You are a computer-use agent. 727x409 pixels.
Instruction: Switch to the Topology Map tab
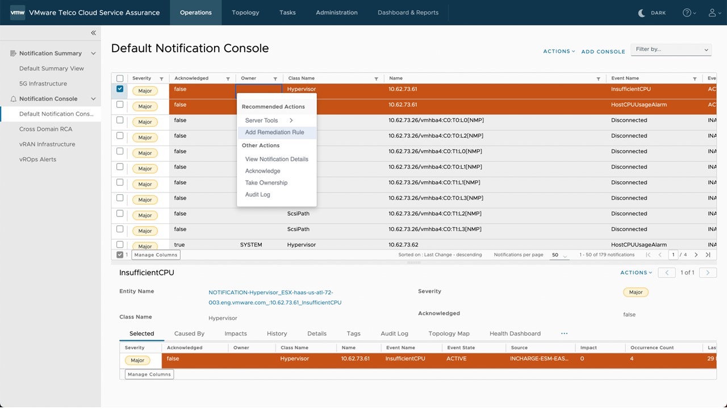[x=449, y=333]
